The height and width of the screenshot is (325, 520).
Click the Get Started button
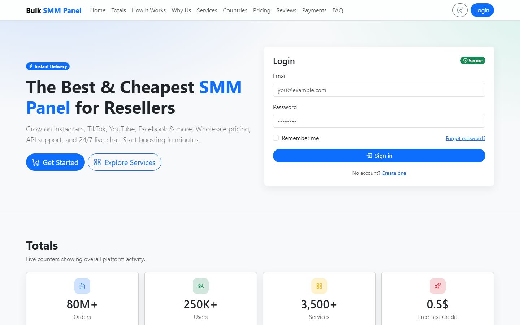55,162
